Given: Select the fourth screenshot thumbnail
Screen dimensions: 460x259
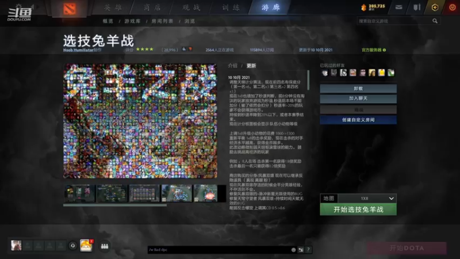Looking at the screenshot, I should (177, 193).
